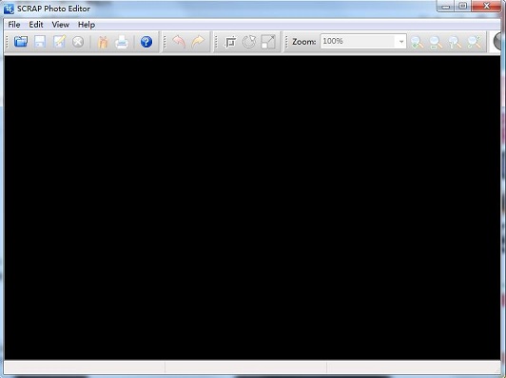The width and height of the screenshot is (506, 378).
Task: Open the File menu
Action: point(14,25)
